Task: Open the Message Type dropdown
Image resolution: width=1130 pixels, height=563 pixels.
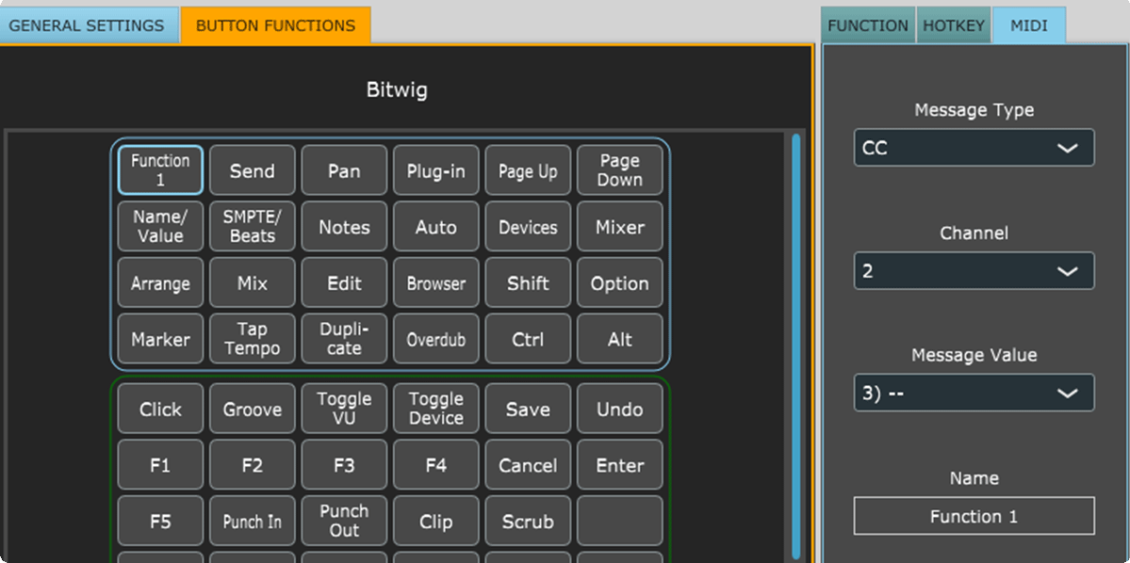Action: tap(973, 147)
